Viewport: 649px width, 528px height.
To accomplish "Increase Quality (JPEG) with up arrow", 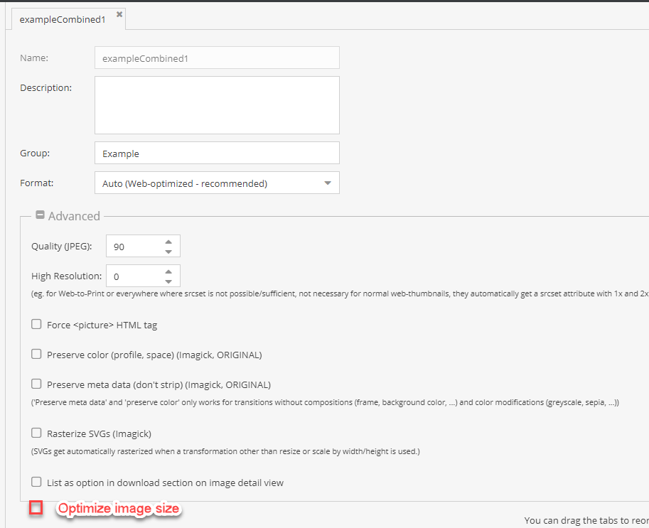I will pos(168,242).
